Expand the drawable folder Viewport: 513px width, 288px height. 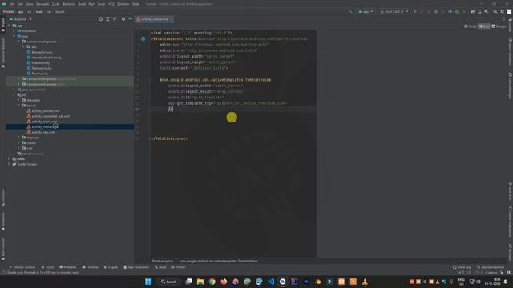coord(19,100)
